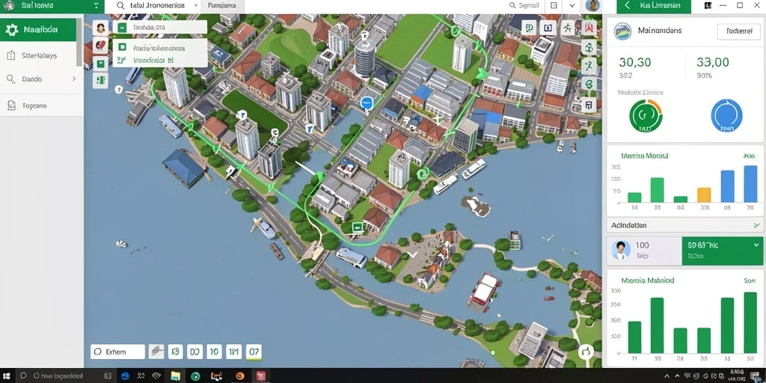Go back with the Ka Umenan button

tap(654, 6)
